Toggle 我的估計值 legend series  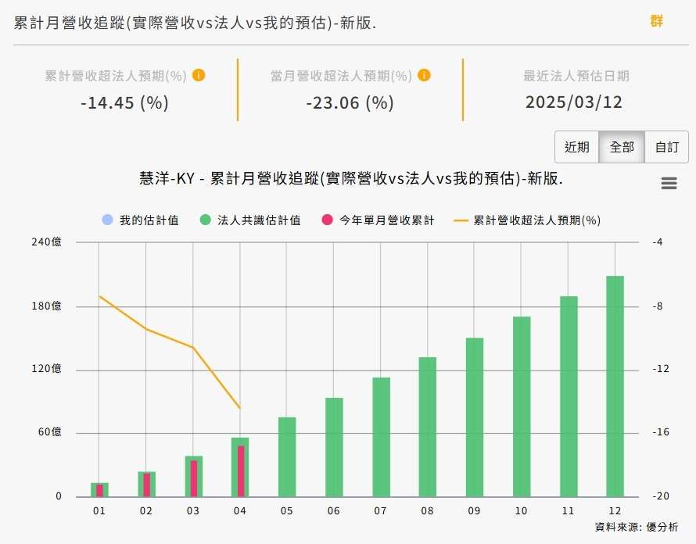(x=140, y=220)
